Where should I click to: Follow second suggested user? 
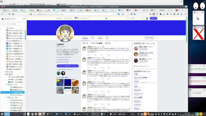143,55
